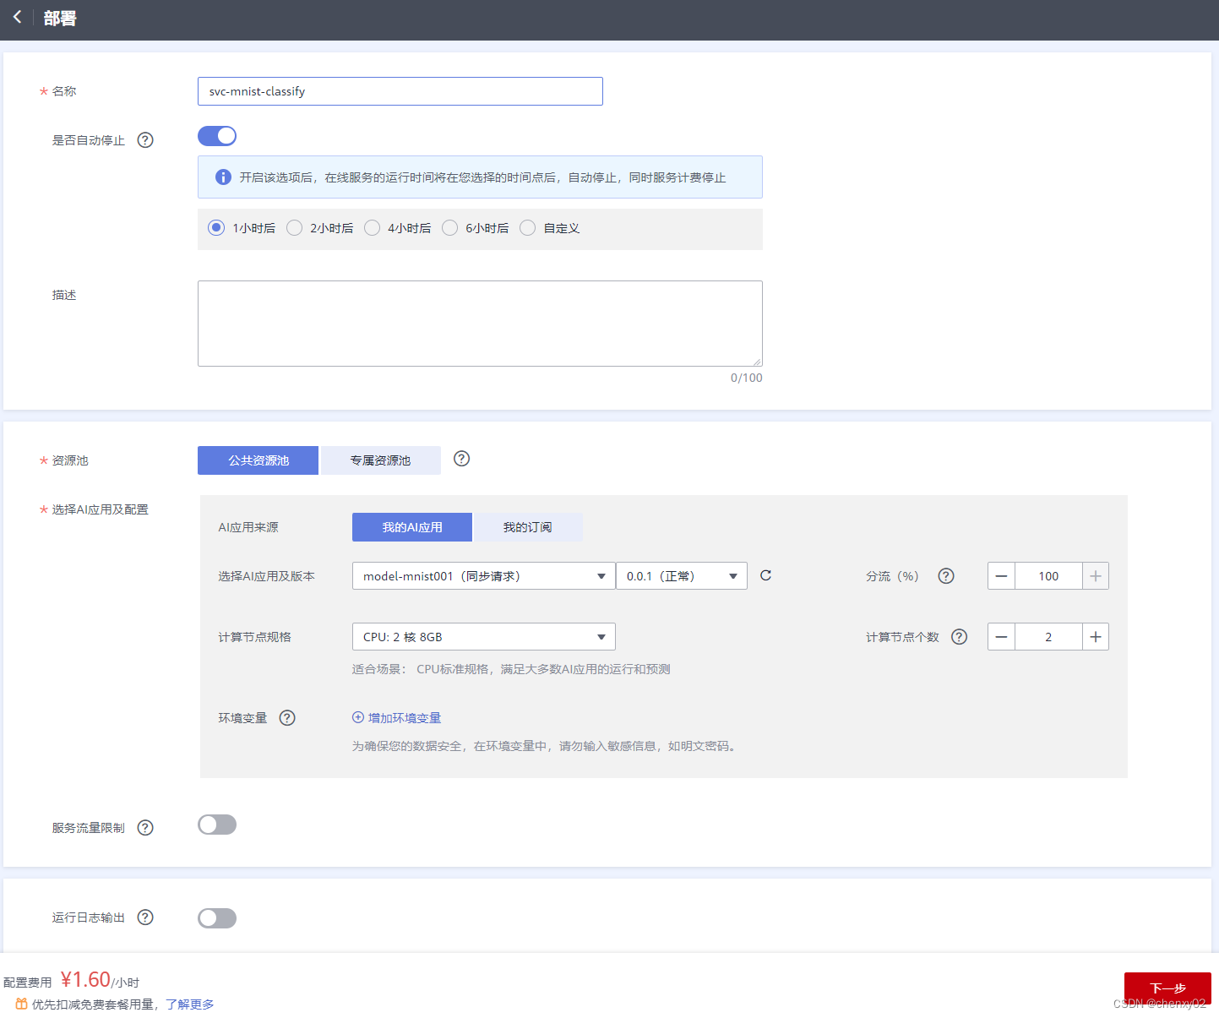Decrease 分流 percentage with minus button

click(1001, 576)
